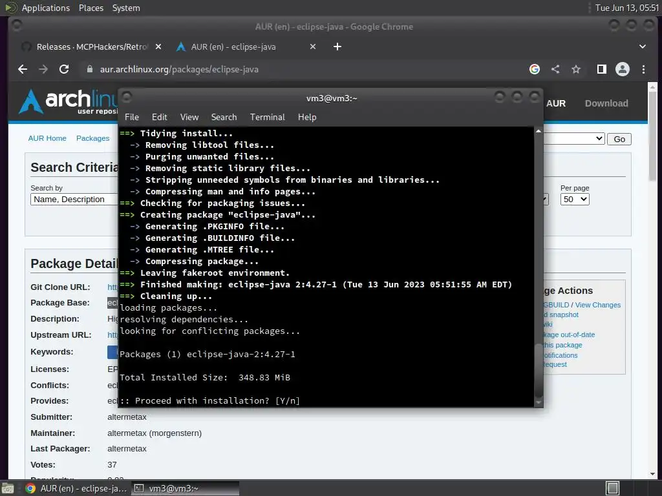Click terminal scrollbar down arrow
The image size is (662, 496).
click(x=539, y=402)
